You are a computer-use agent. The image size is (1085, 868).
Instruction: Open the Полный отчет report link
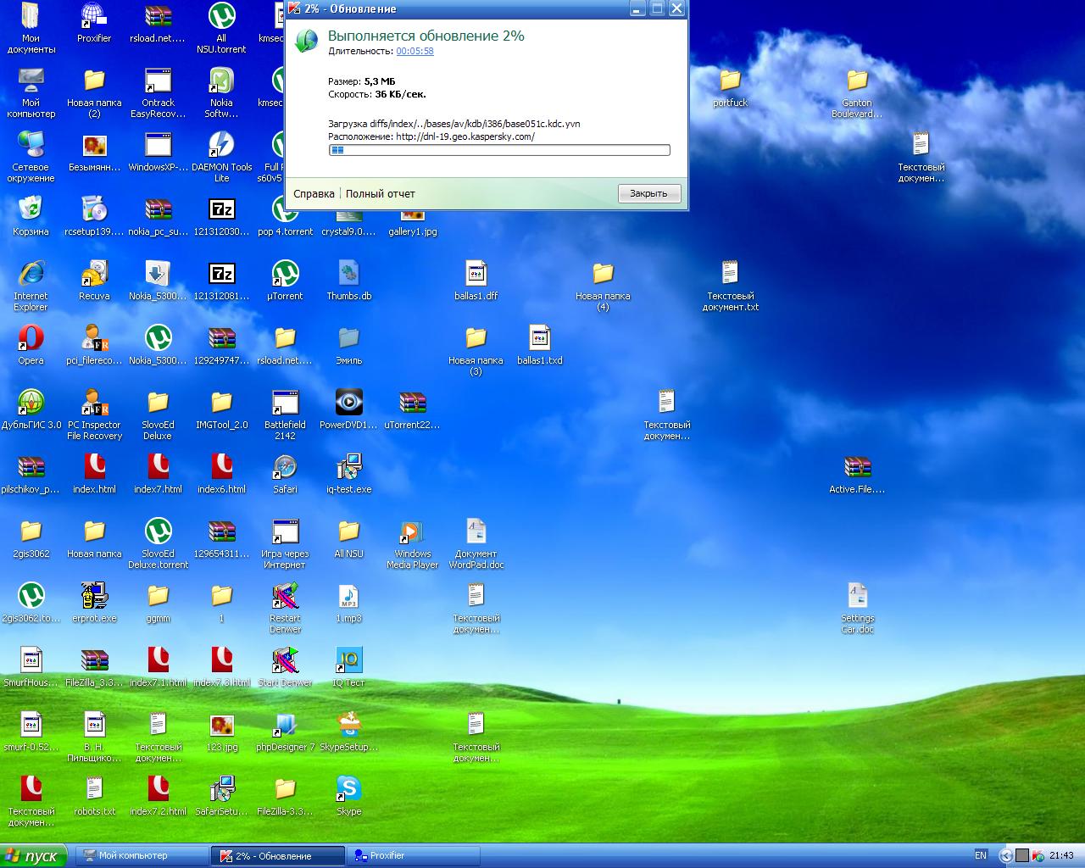coord(380,194)
